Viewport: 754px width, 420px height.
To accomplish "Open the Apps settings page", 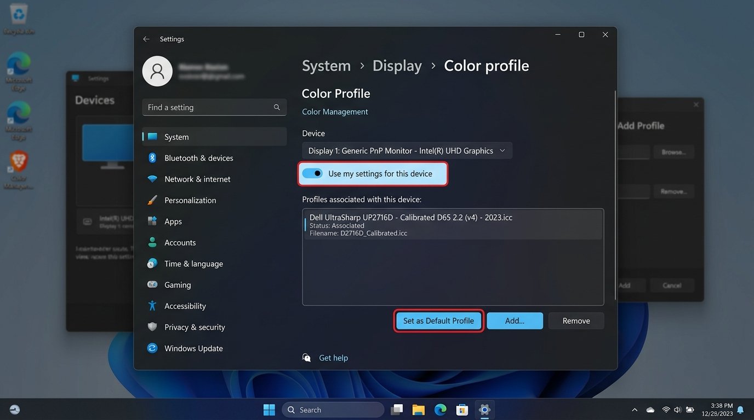I will pyautogui.click(x=214, y=221).
